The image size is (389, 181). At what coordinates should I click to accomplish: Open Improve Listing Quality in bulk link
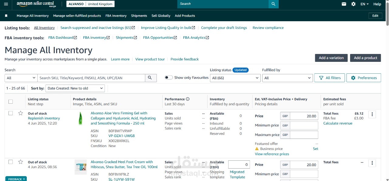coord(168,28)
